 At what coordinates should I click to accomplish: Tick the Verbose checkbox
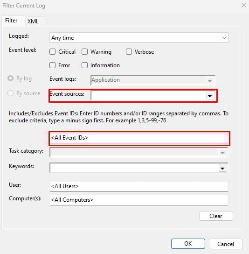(x=129, y=52)
